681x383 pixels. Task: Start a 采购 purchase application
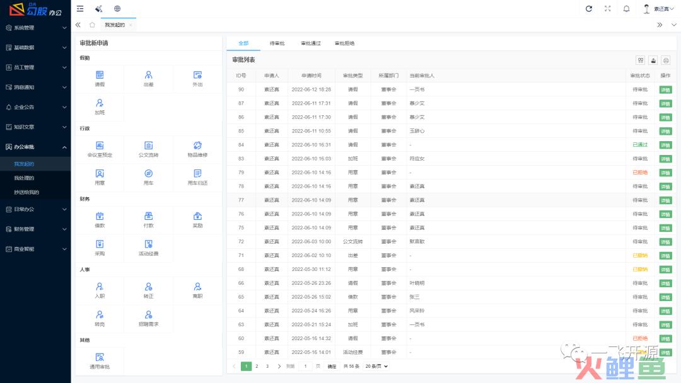point(100,248)
